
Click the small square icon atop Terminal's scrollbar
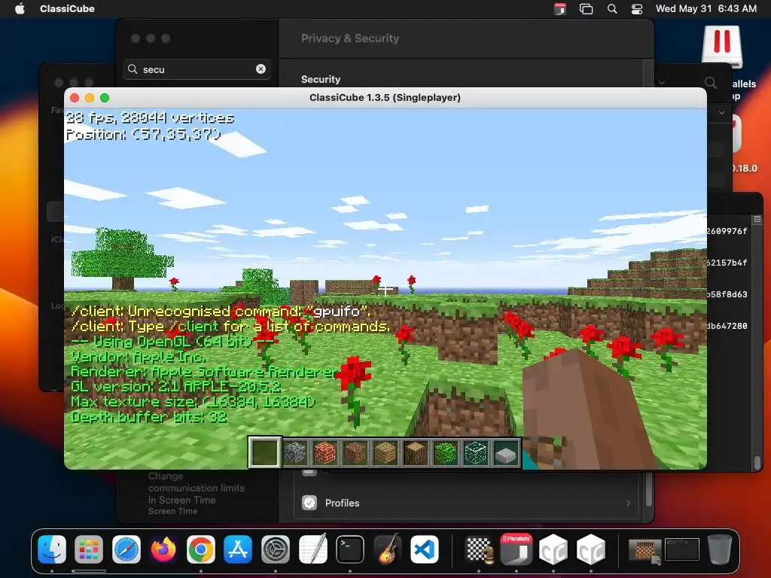coord(757,219)
